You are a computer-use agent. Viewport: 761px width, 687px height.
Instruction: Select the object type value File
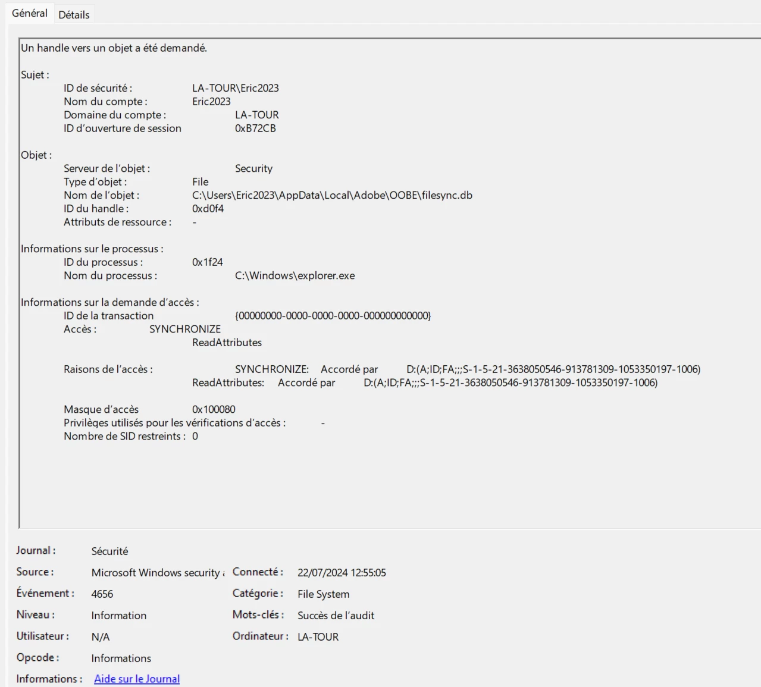click(x=200, y=181)
